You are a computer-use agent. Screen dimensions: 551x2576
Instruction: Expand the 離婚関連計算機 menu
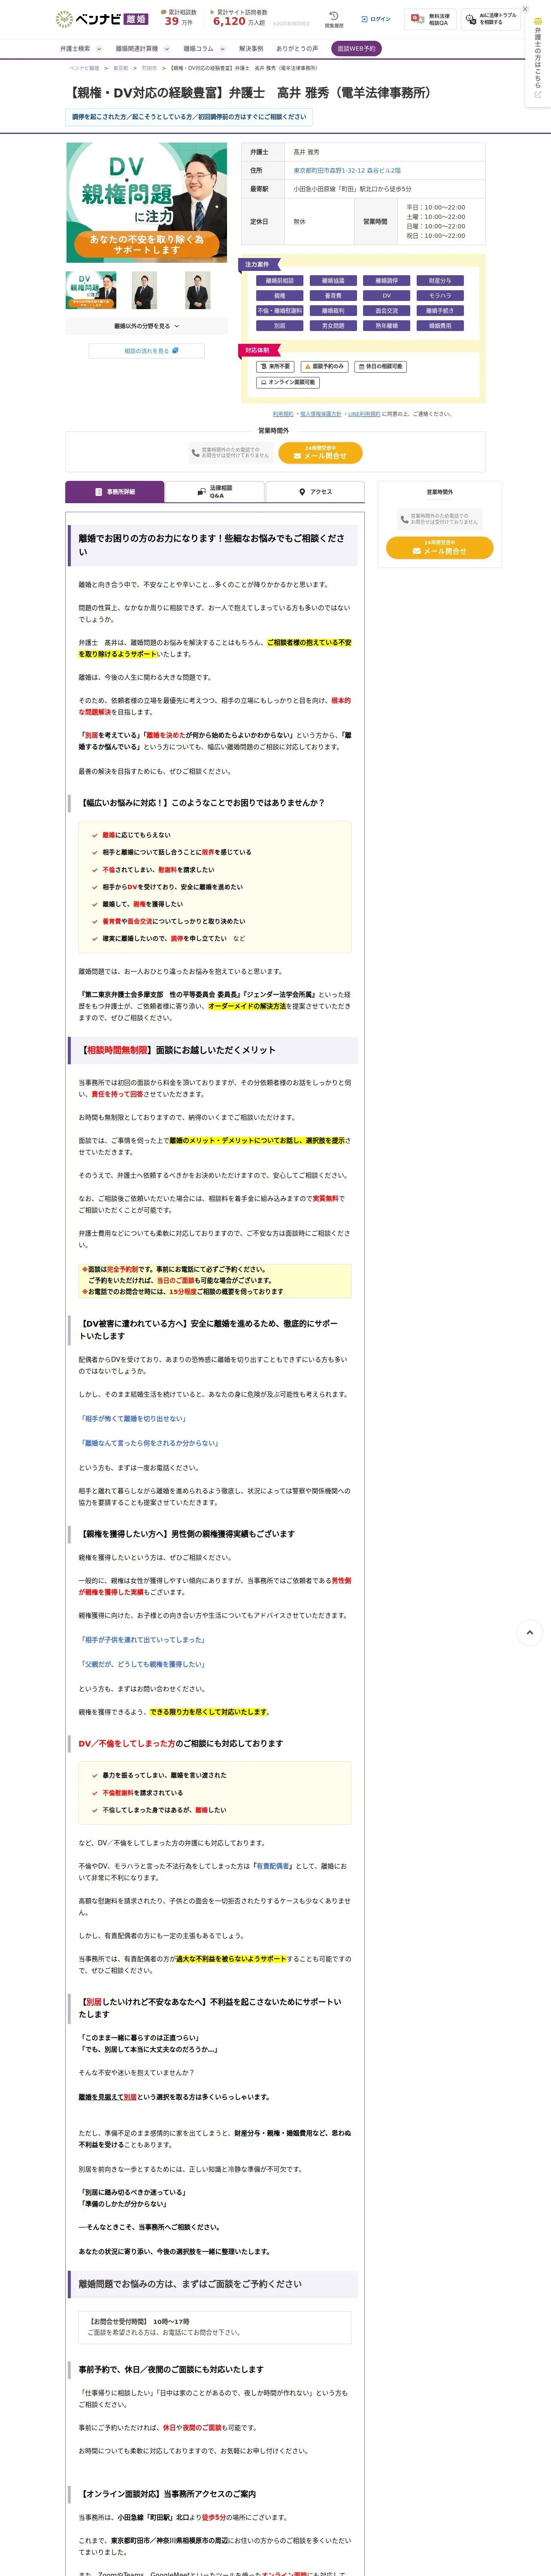click(142, 48)
